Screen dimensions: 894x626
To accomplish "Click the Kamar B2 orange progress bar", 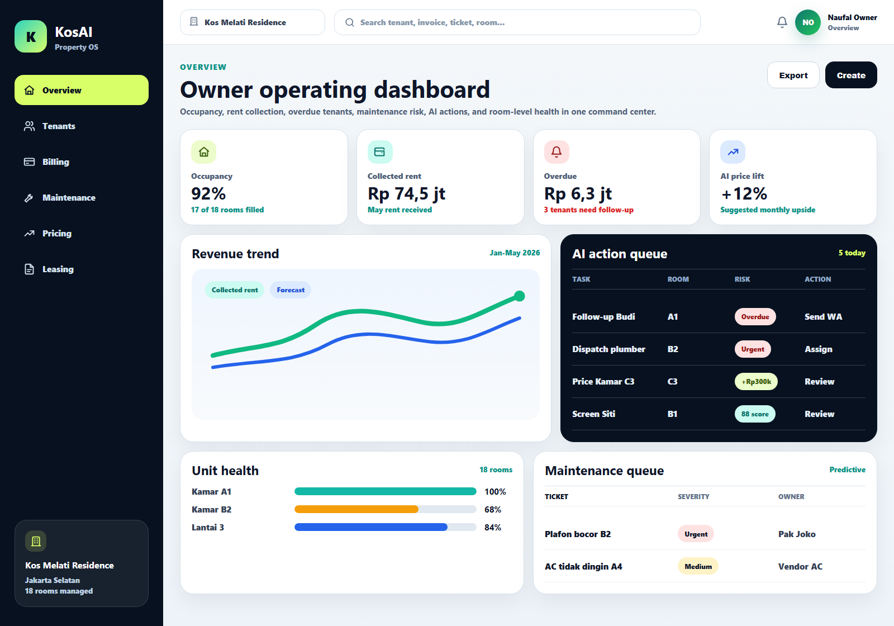I will pos(356,509).
